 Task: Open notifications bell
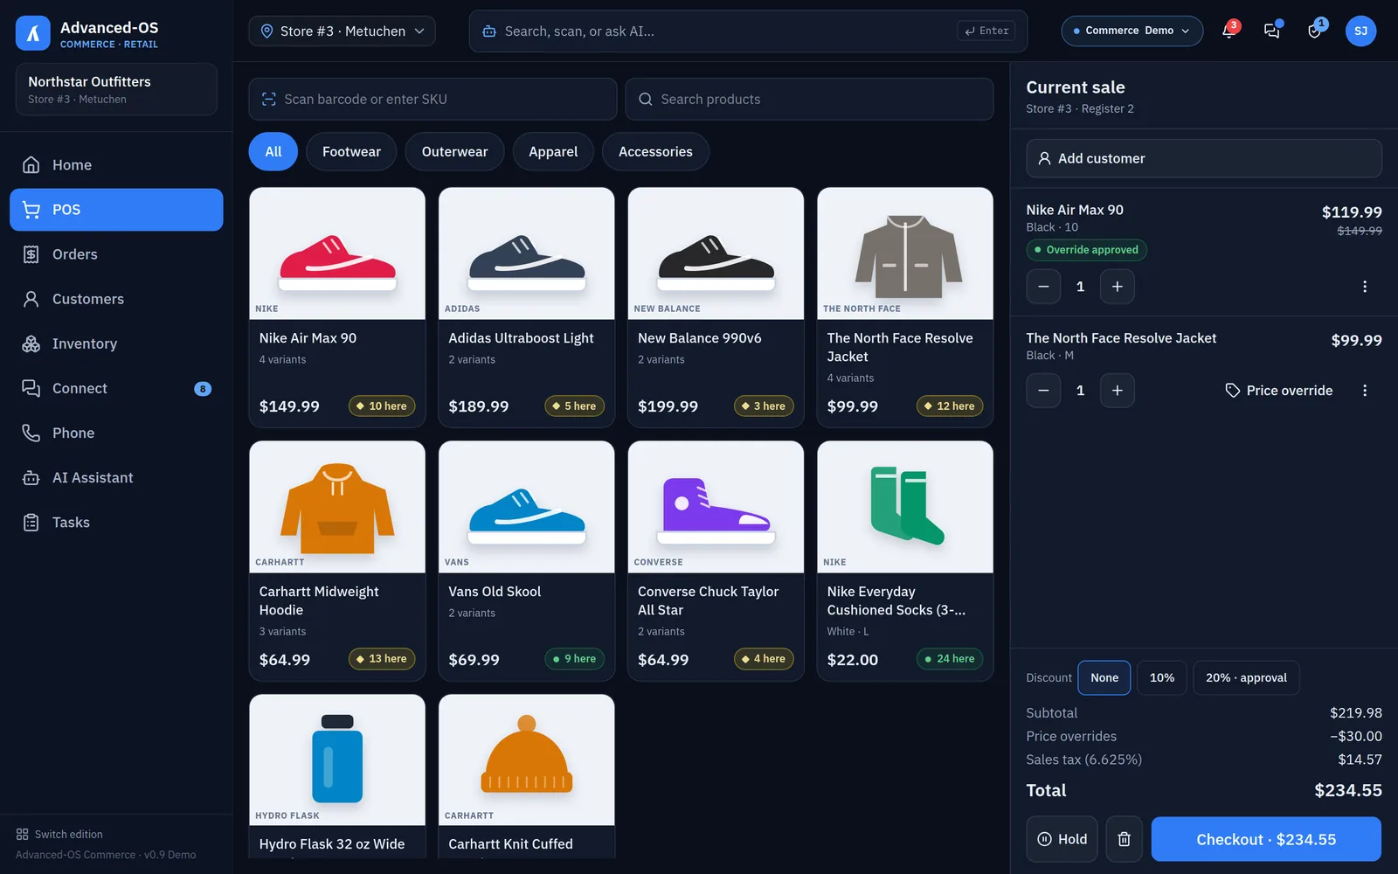coord(1228,31)
